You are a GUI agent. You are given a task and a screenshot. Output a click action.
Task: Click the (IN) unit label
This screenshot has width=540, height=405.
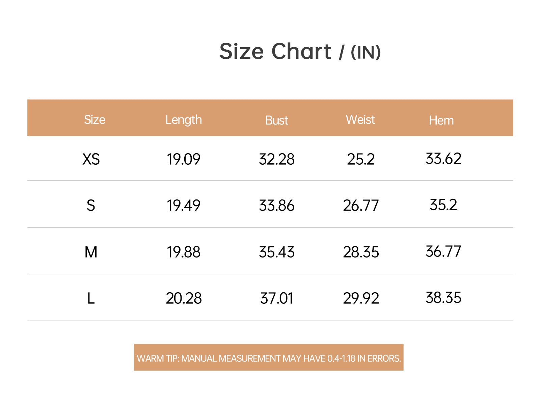(366, 53)
